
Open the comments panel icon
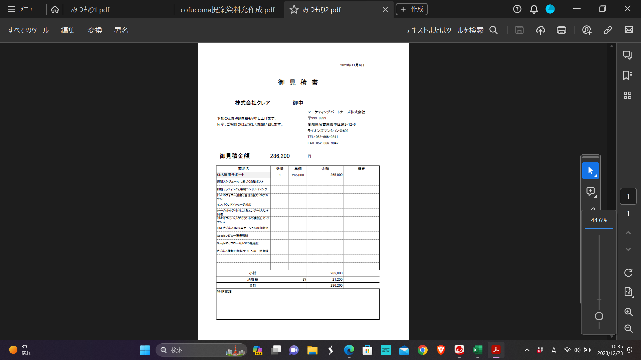(628, 55)
